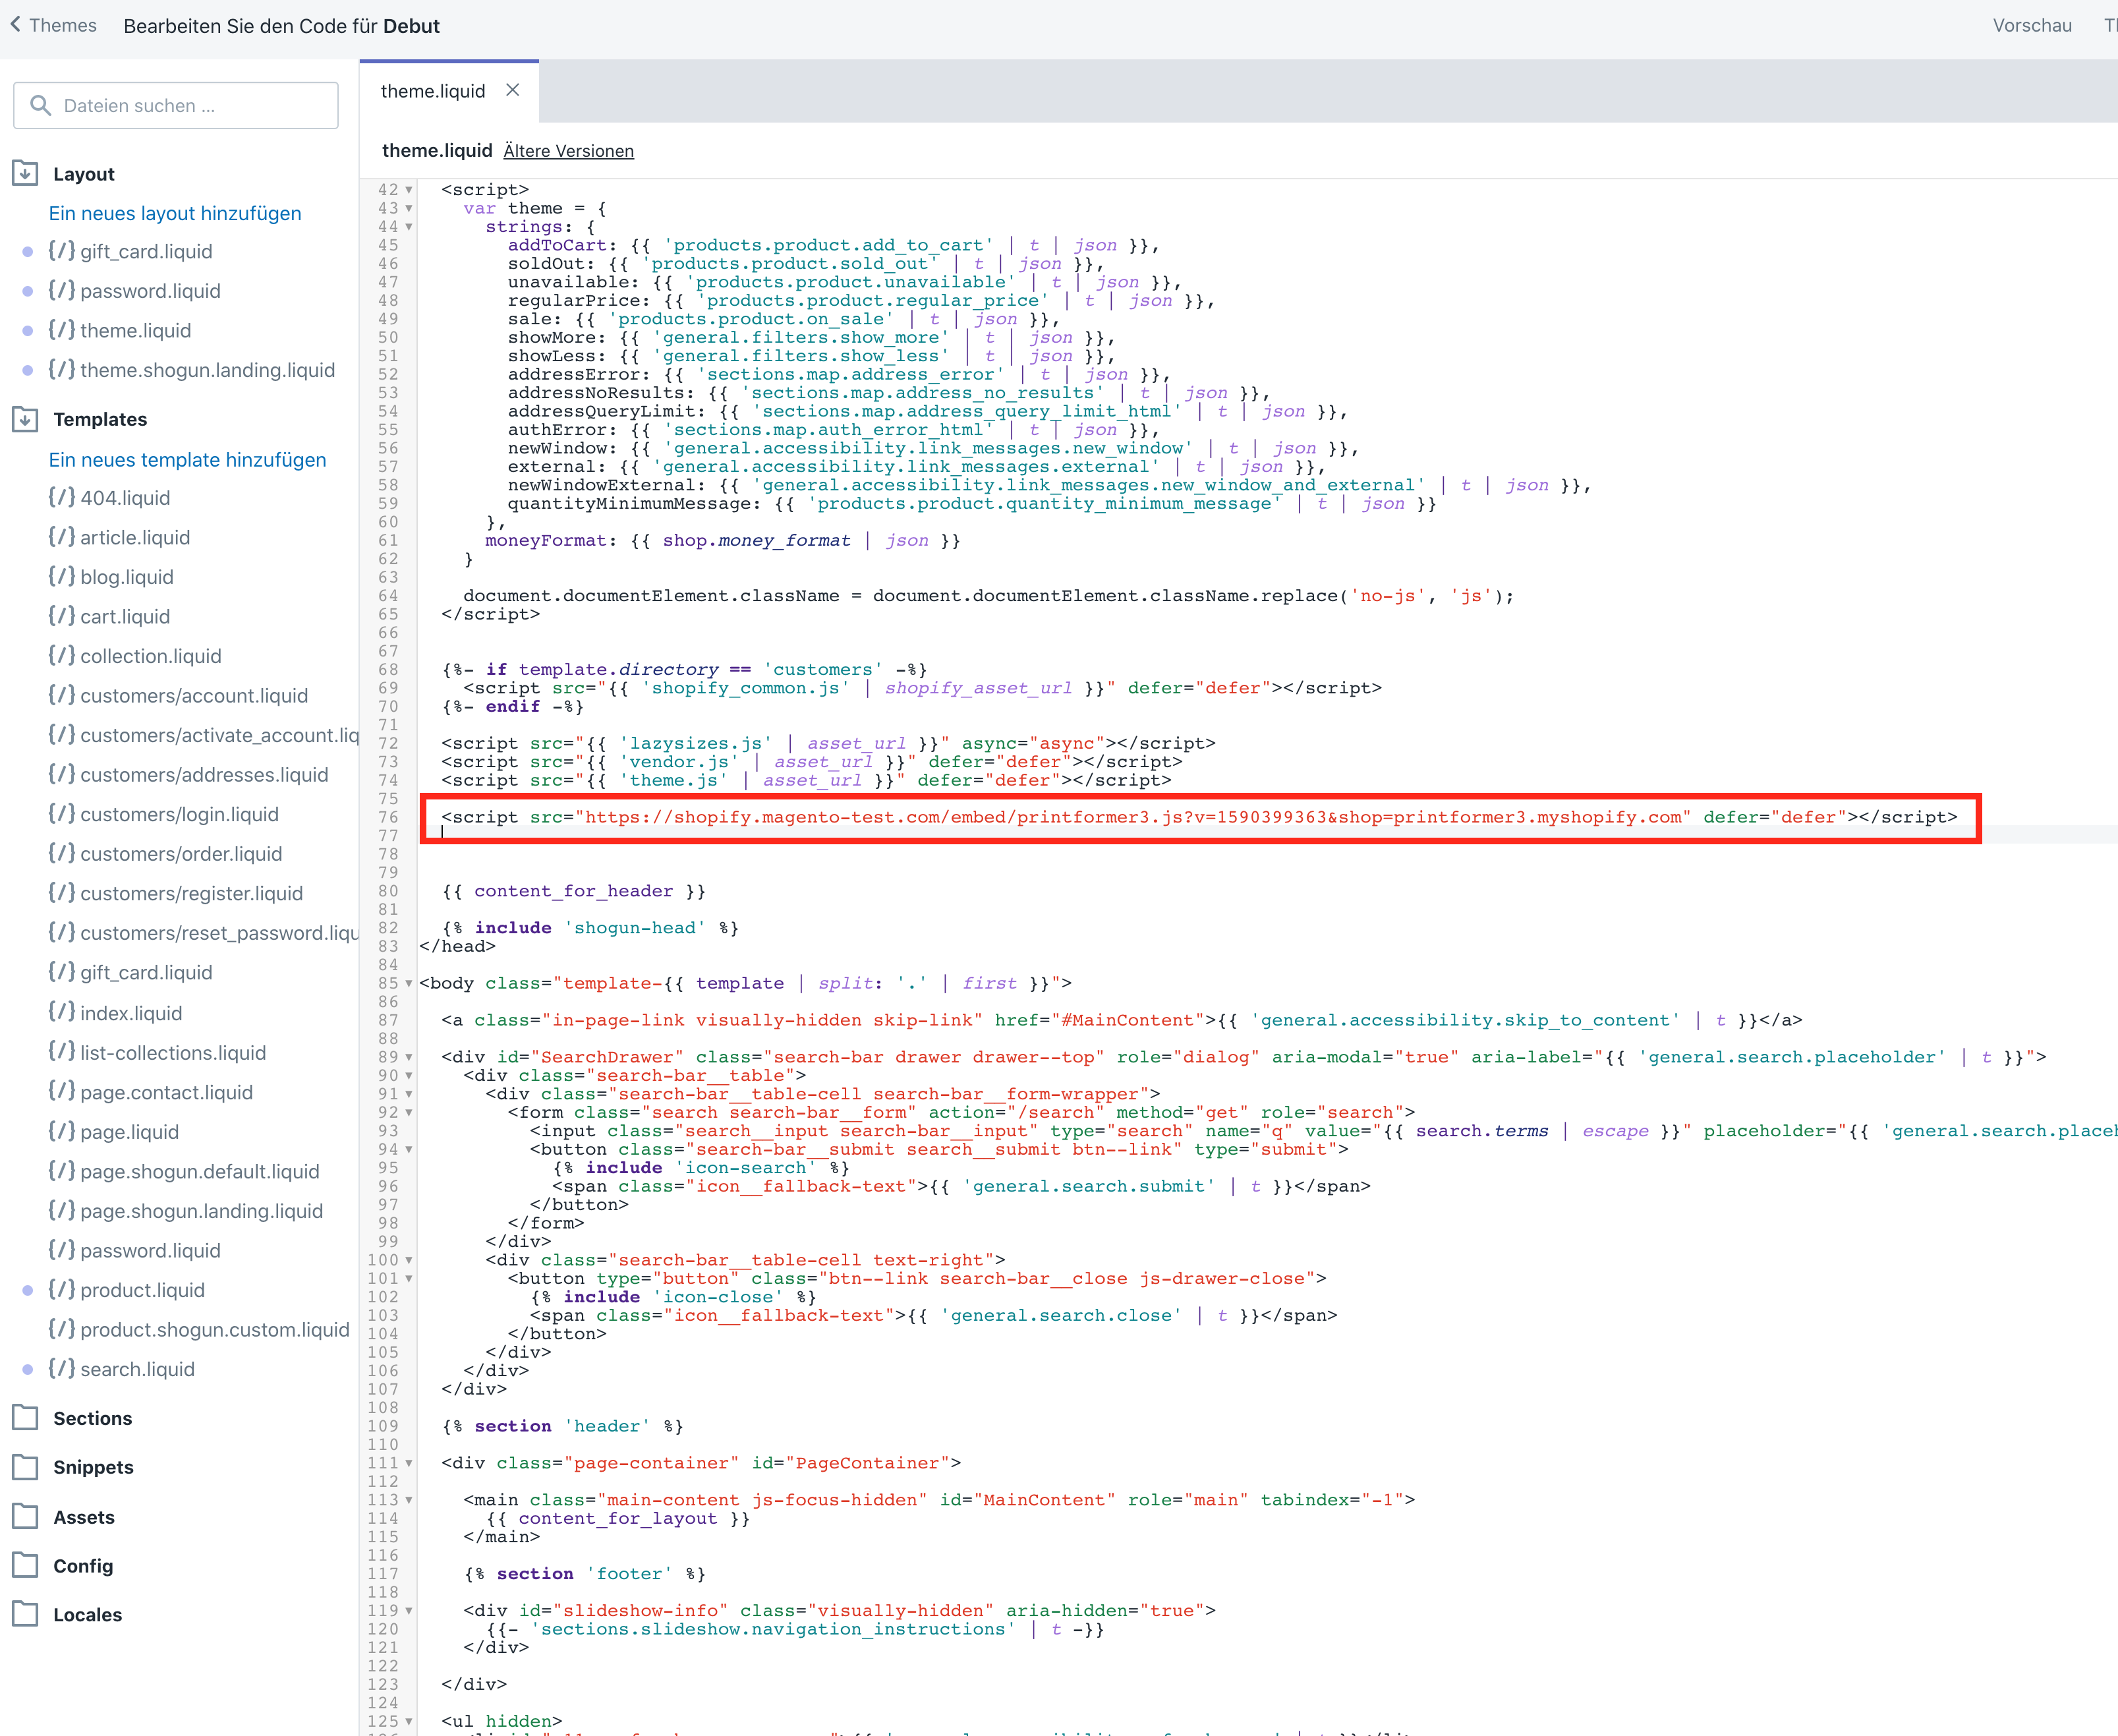Click Ein neues template hinzufügen link
This screenshot has height=1736, width=2118.
tap(187, 460)
